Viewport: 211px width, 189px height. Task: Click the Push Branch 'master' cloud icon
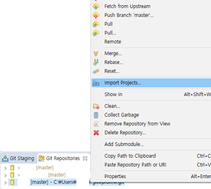pyautogui.click(x=96, y=15)
